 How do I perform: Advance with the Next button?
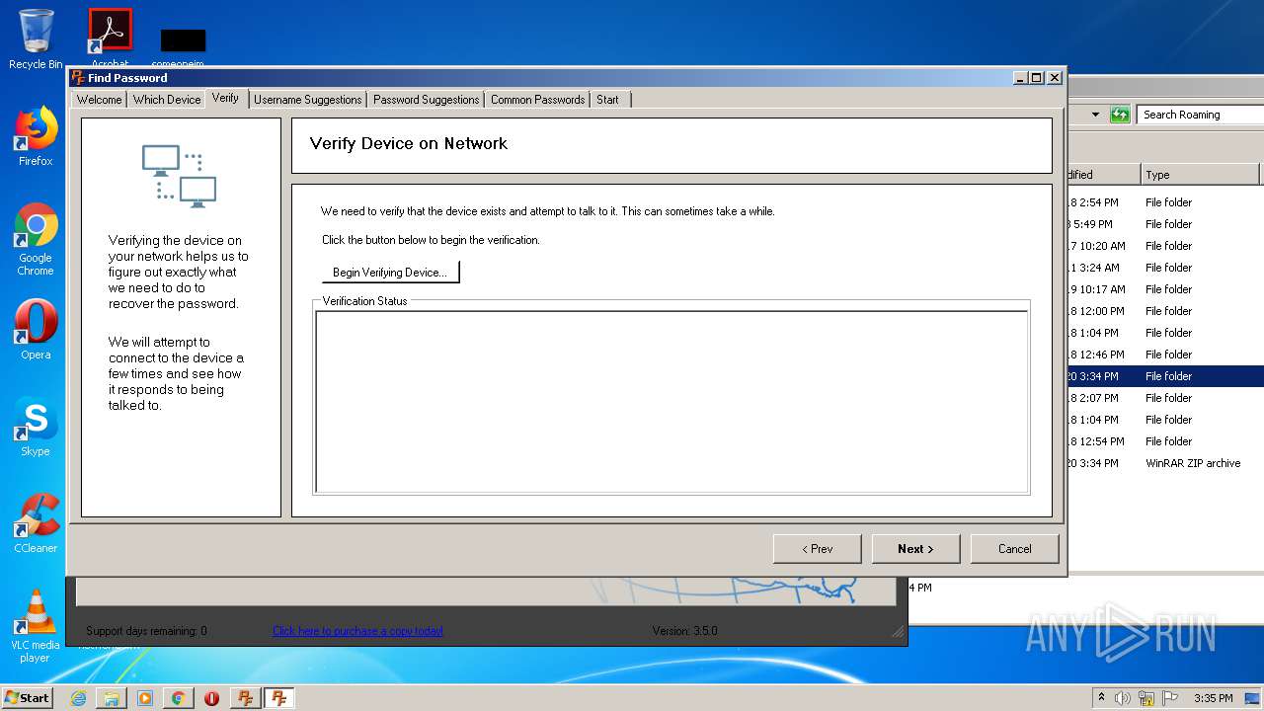pos(915,549)
